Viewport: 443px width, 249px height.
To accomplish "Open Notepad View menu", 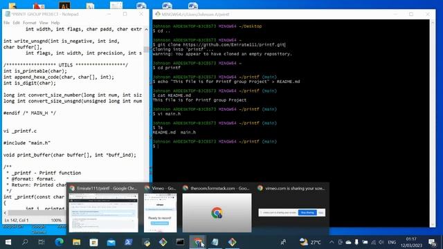I will tap(44, 23).
